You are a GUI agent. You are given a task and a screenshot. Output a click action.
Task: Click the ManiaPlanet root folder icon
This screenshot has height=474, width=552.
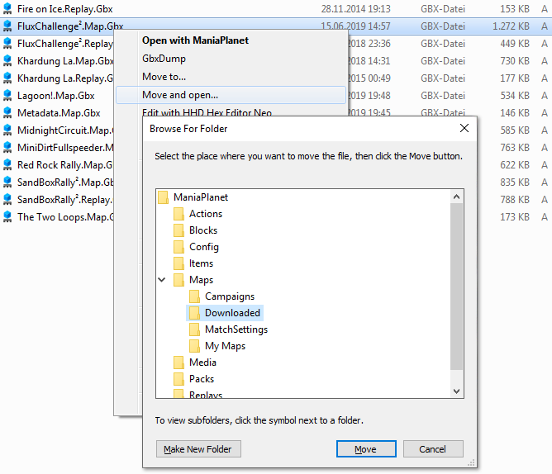163,197
